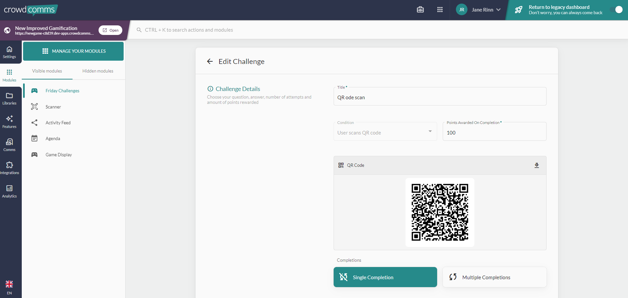Click the Agenda calendar icon

(x=34, y=138)
